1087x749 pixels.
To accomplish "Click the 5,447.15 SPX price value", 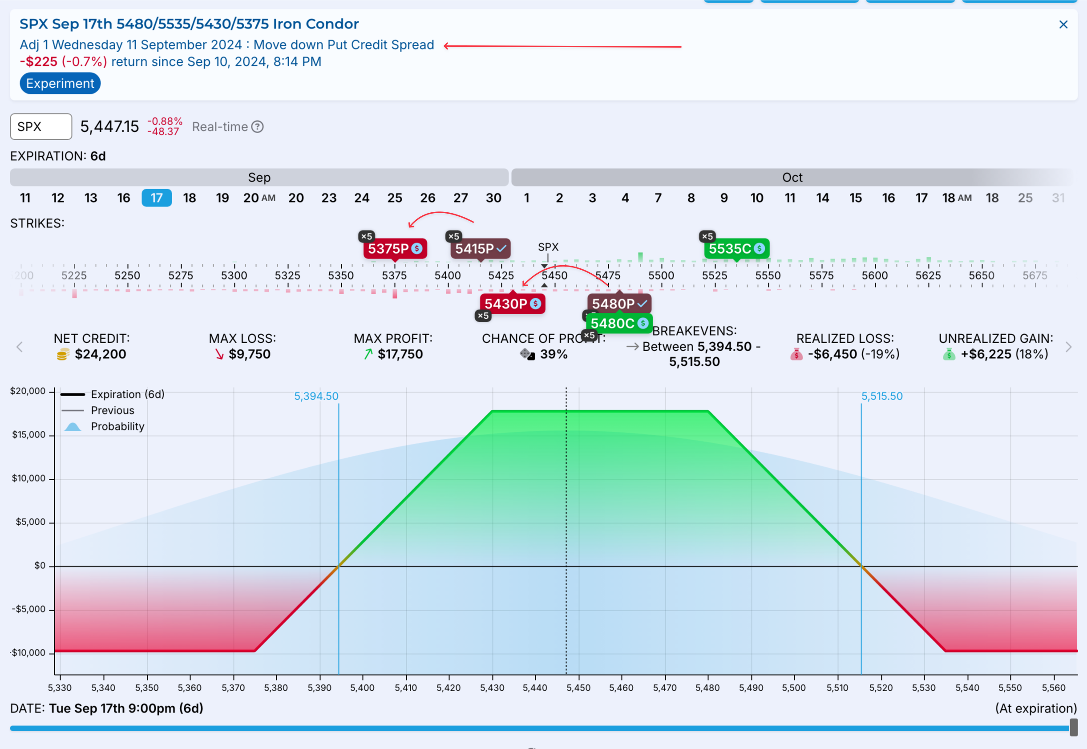I will pyautogui.click(x=109, y=127).
